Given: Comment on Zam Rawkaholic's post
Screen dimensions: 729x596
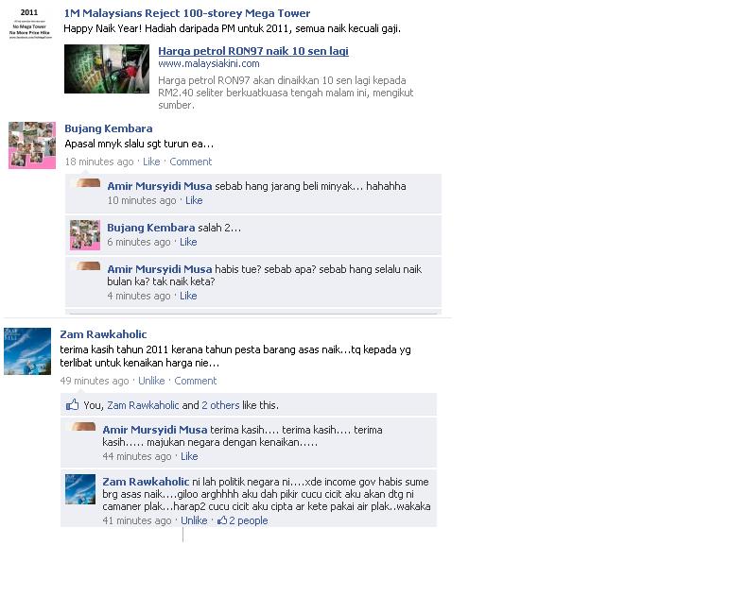Looking at the screenshot, I should click(x=196, y=381).
